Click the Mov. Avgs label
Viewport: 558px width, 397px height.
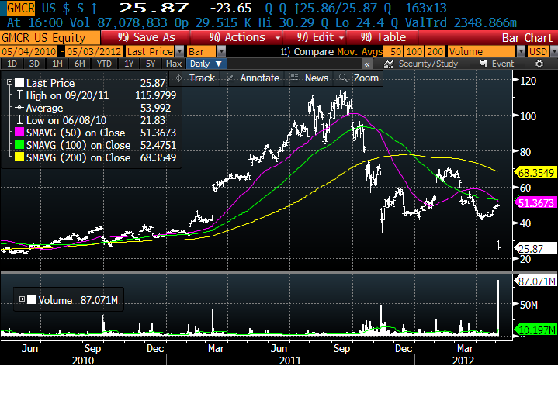point(359,51)
